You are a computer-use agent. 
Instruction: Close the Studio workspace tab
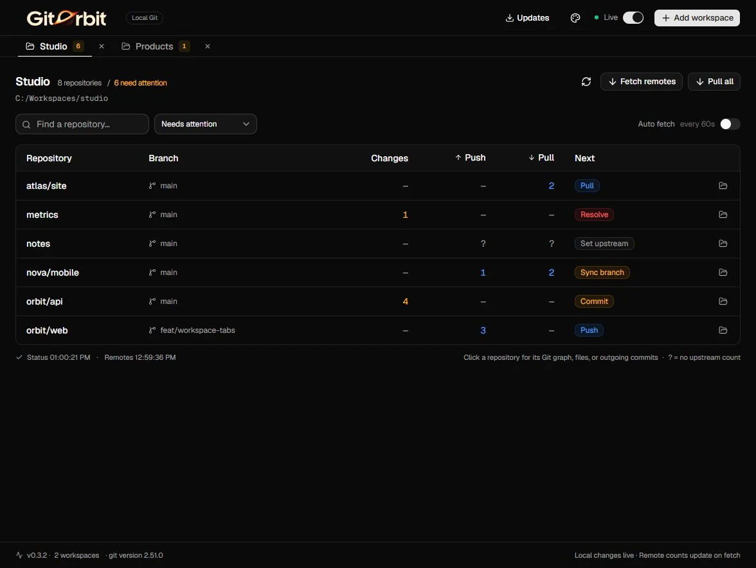point(102,46)
